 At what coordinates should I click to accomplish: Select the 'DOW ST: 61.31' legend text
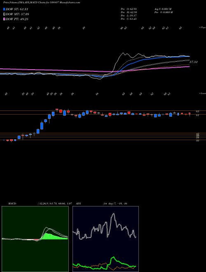17,9
